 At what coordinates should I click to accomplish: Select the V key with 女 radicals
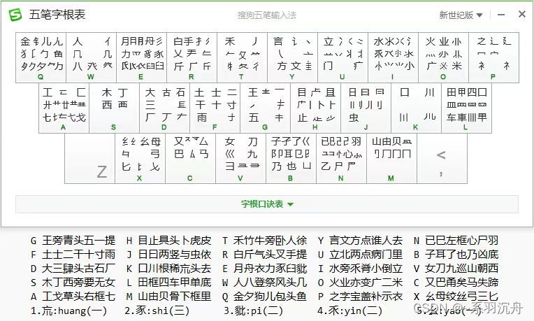click(x=240, y=159)
